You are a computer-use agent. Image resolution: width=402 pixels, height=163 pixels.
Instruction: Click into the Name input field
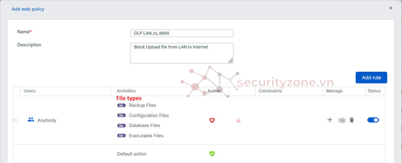pyautogui.click(x=182, y=33)
